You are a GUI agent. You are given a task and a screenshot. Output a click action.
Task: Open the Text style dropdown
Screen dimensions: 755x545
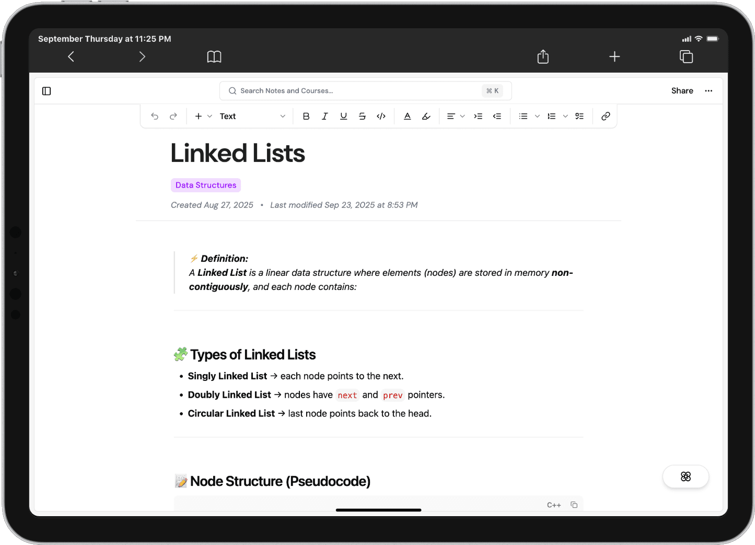(252, 117)
